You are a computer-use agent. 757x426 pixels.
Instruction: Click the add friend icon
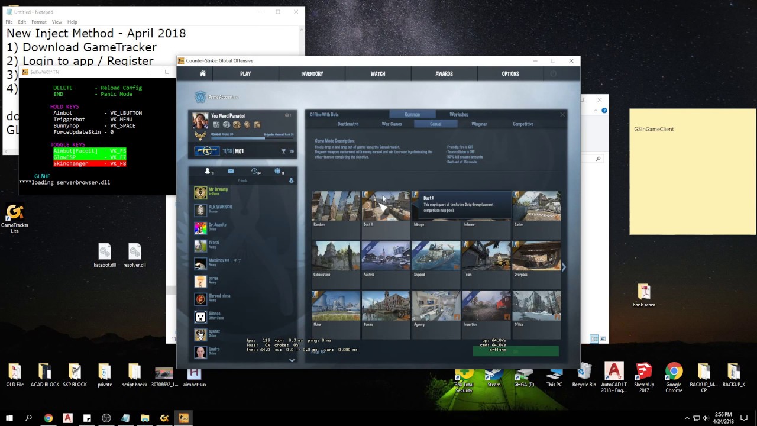click(x=291, y=180)
